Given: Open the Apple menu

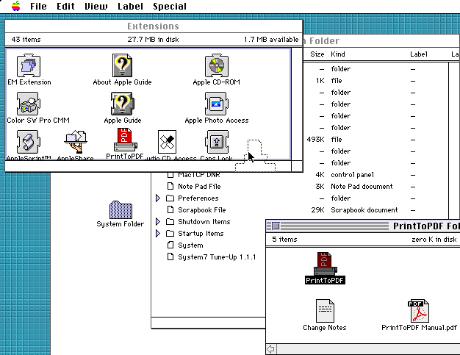Looking at the screenshot, I should pos(16,6).
